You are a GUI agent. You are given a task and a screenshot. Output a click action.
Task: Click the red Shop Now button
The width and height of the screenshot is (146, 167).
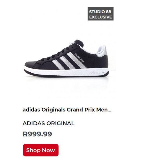(x=41, y=150)
